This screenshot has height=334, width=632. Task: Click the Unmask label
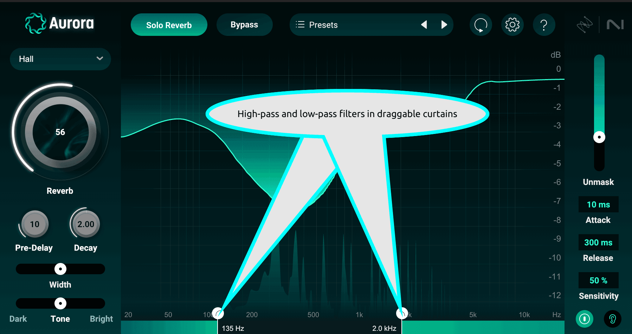pos(599,182)
